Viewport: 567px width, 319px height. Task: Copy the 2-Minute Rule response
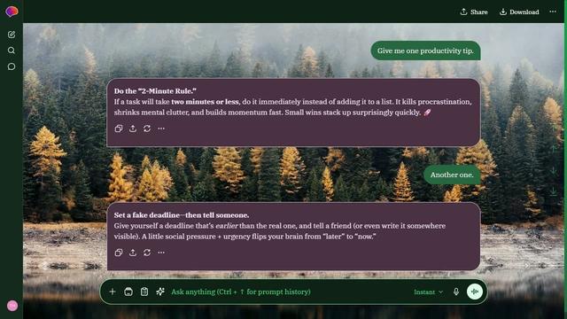pyautogui.click(x=119, y=128)
